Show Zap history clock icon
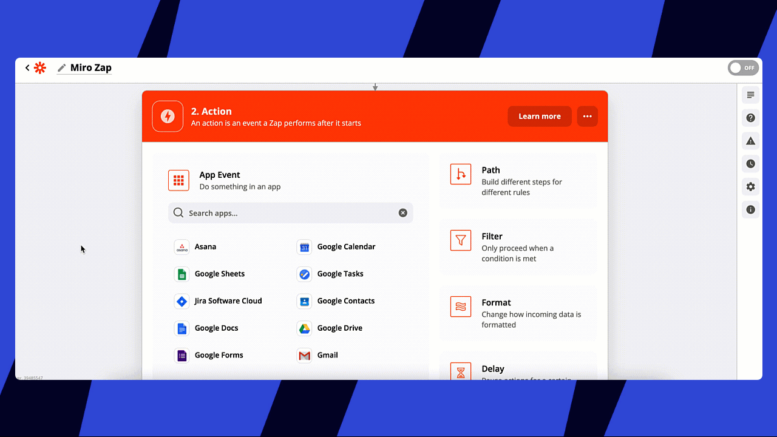Image resolution: width=777 pixels, height=437 pixels. (750, 164)
